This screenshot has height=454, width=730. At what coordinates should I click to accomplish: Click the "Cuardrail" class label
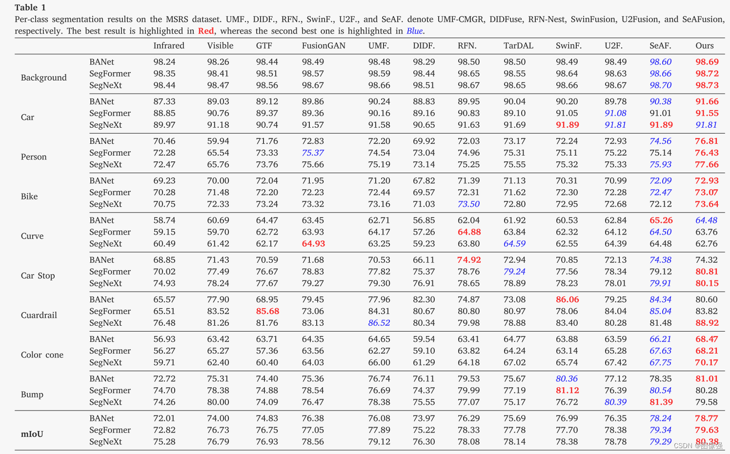39,315
